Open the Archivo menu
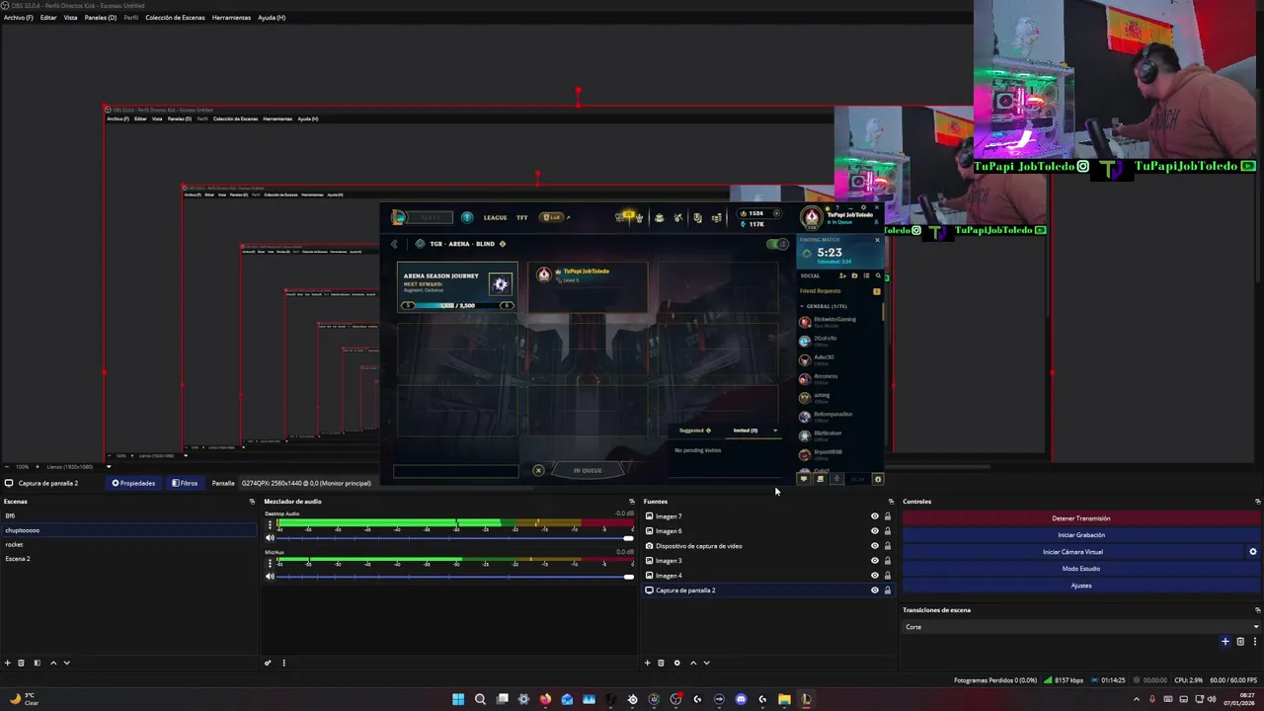 [18, 18]
